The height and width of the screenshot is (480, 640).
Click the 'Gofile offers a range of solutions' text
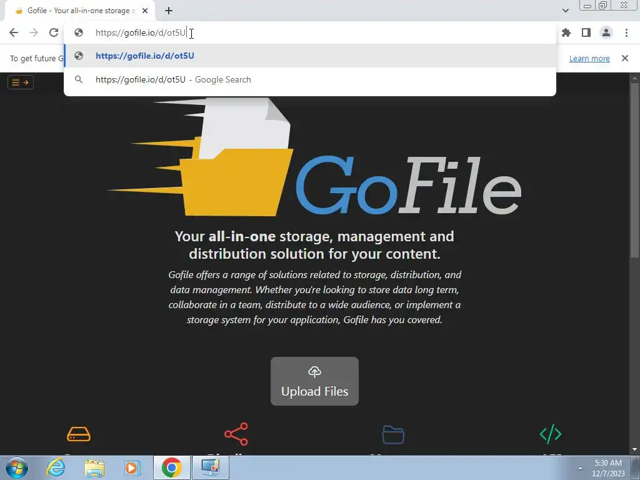click(314, 297)
